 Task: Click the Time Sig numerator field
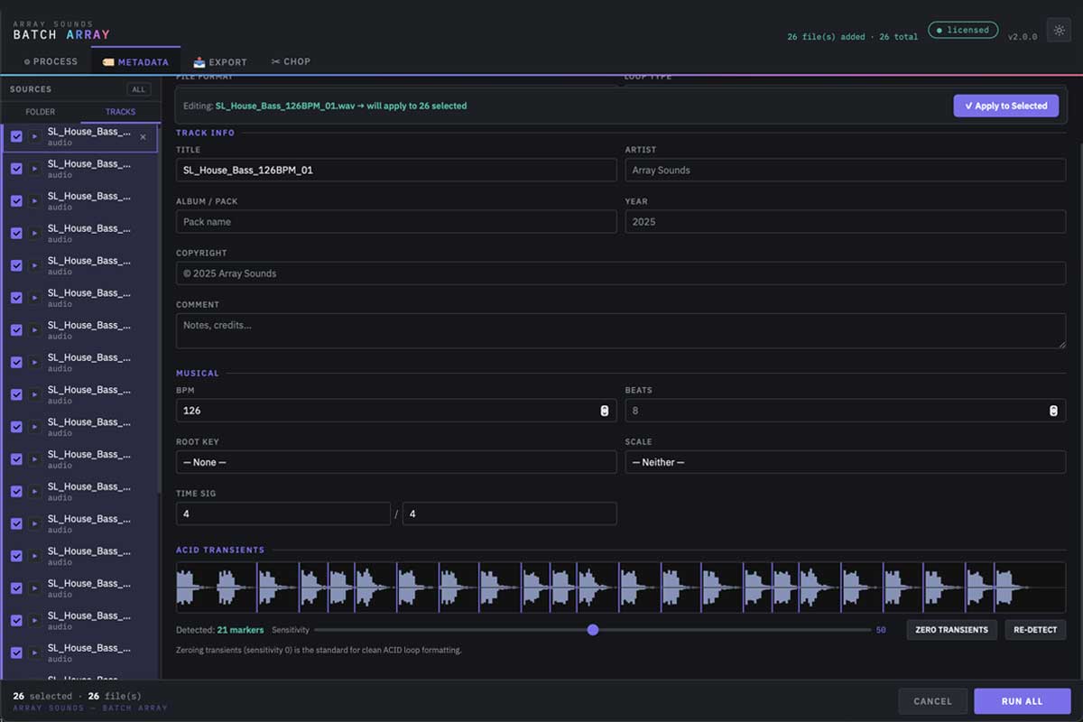283,514
